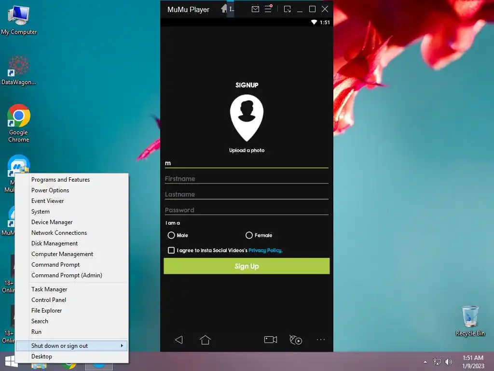Click the taskbar network icon

[437, 361]
